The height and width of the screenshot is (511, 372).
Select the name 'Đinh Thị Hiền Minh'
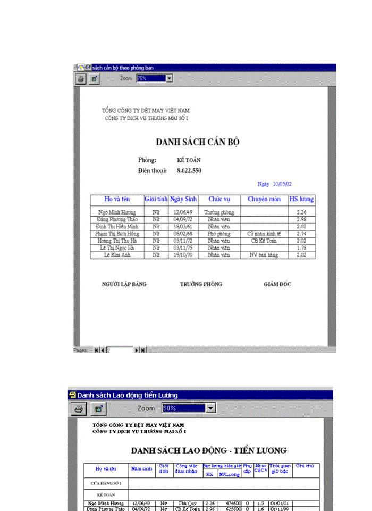[117, 227]
